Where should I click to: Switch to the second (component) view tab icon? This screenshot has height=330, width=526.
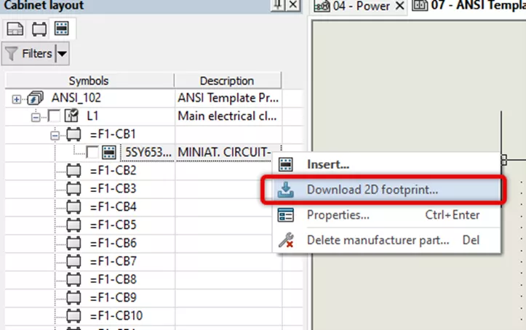coord(38,29)
